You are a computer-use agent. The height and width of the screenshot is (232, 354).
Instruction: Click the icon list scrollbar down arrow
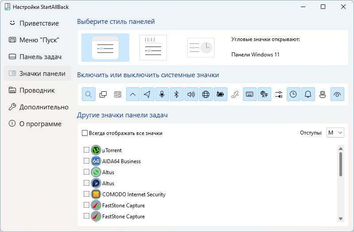tap(341, 219)
